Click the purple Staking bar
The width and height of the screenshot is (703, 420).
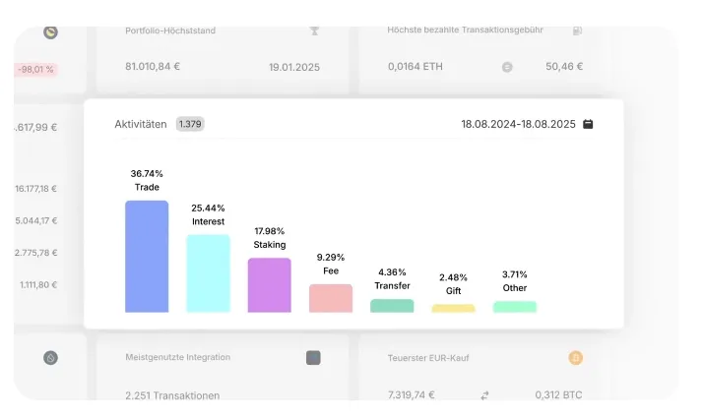tap(270, 285)
